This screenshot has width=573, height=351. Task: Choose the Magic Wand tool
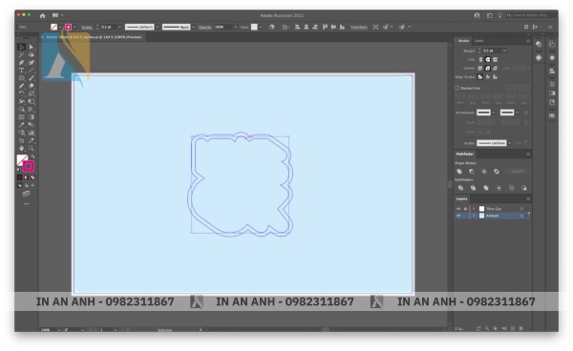click(x=21, y=54)
